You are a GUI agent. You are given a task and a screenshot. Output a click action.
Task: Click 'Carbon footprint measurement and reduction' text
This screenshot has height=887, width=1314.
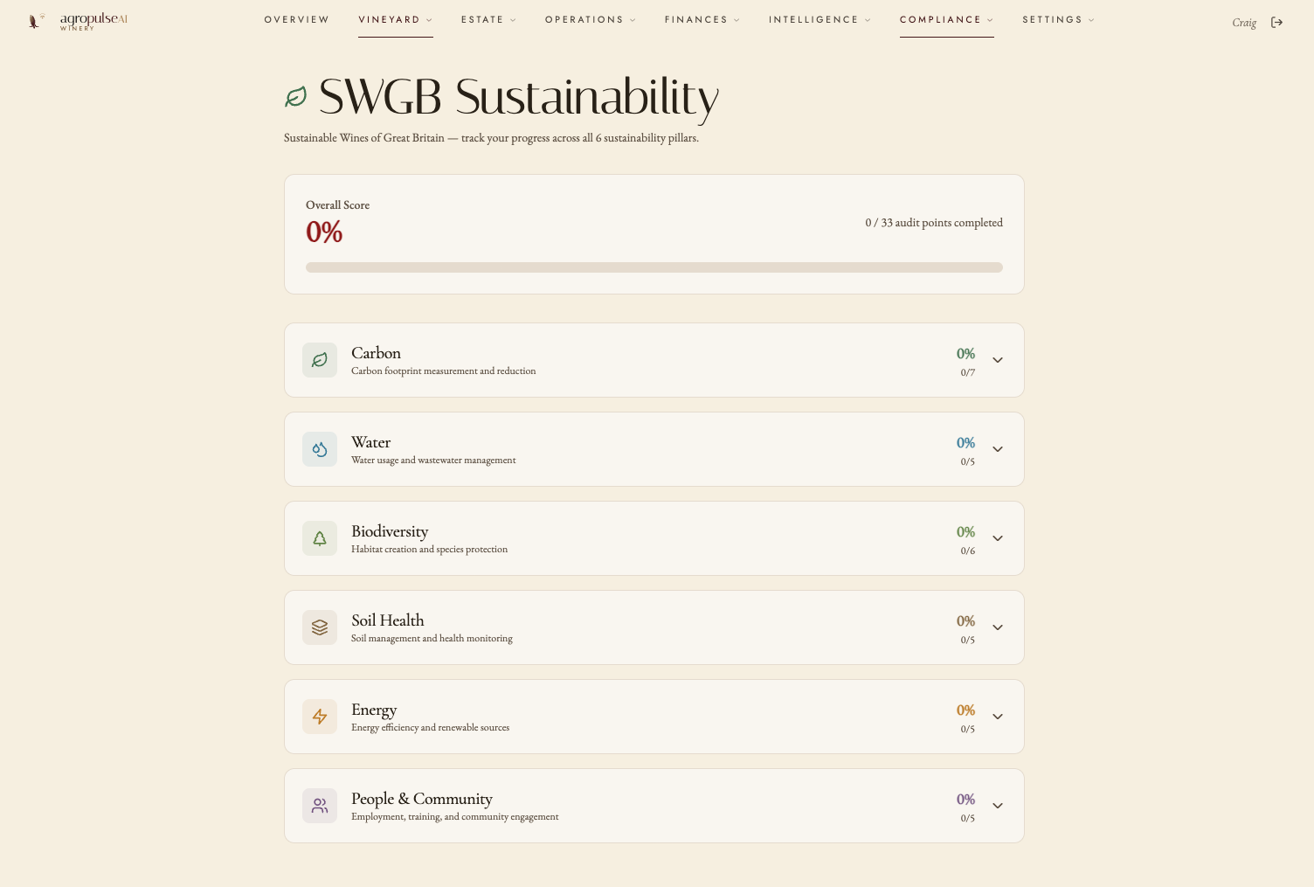click(x=444, y=371)
